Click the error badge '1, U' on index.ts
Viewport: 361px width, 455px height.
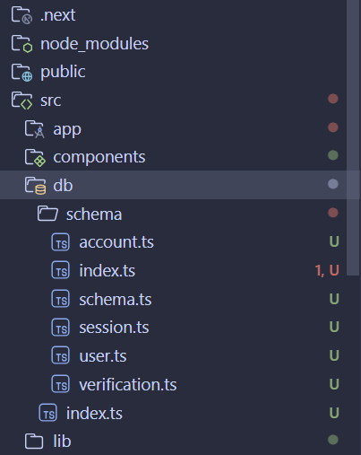pyautogui.click(x=327, y=270)
